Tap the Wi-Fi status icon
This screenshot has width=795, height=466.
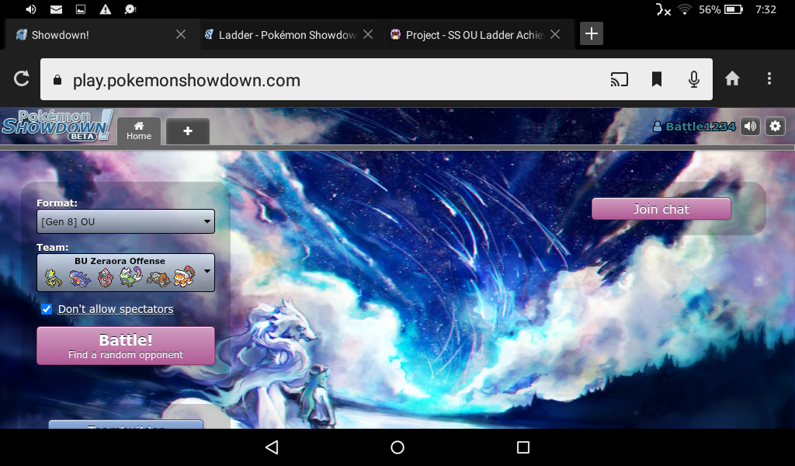click(685, 9)
